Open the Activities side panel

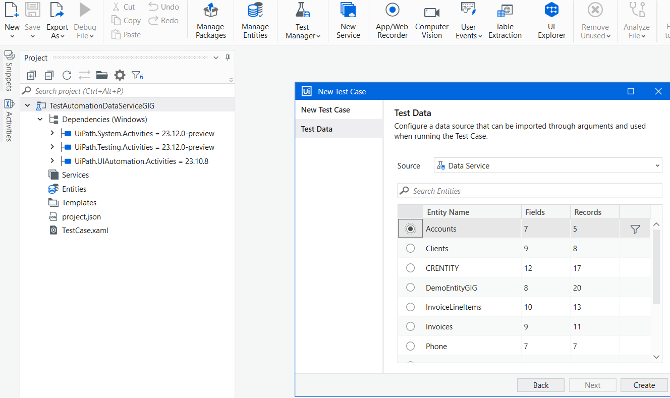pyautogui.click(x=9, y=120)
